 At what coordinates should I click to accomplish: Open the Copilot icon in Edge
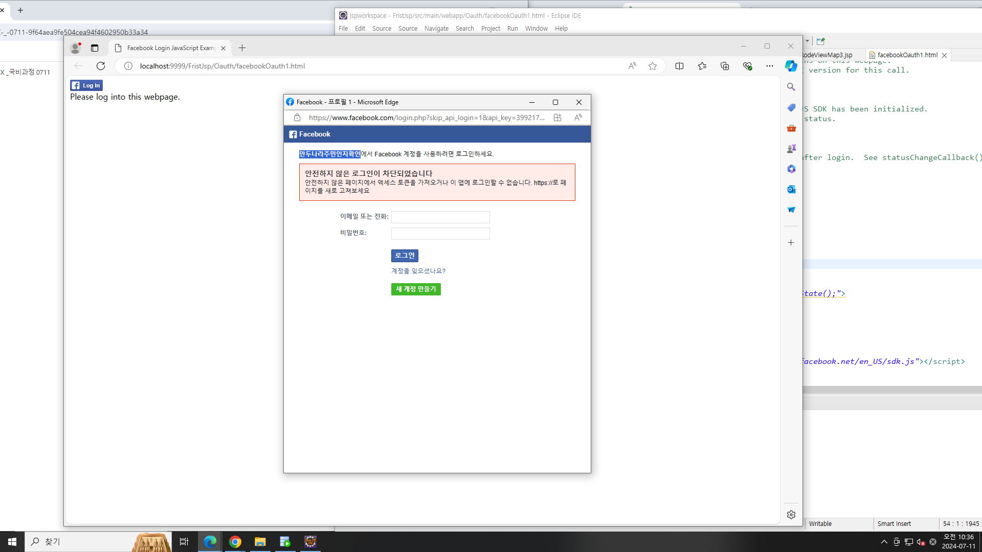(791, 66)
